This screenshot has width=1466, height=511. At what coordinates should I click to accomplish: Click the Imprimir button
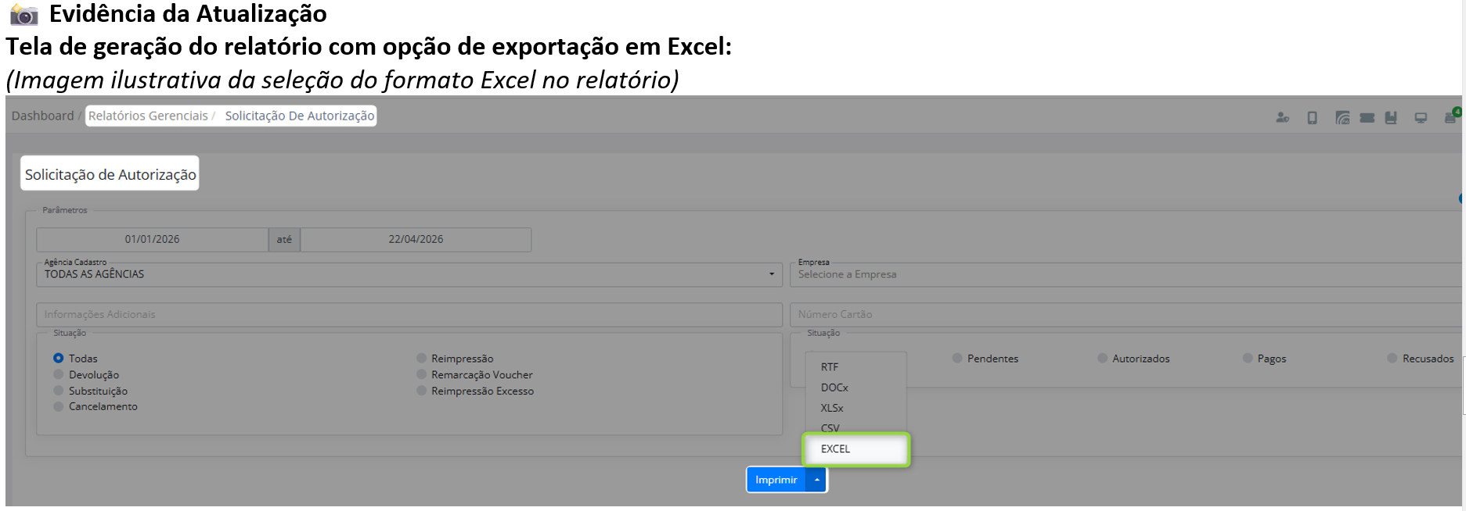pyautogui.click(x=776, y=480)
